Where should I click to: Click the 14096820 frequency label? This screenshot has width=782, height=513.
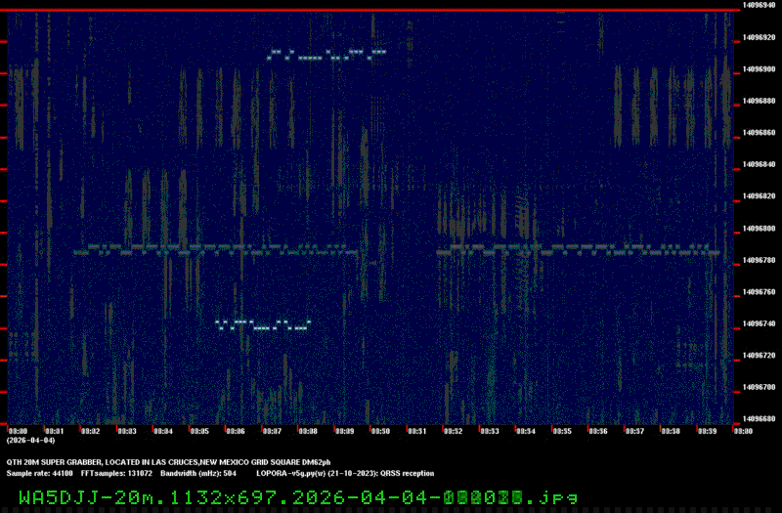(760, 196)
